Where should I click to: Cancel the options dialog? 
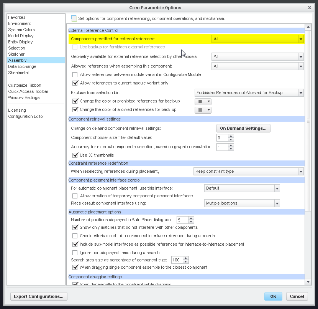297,296
